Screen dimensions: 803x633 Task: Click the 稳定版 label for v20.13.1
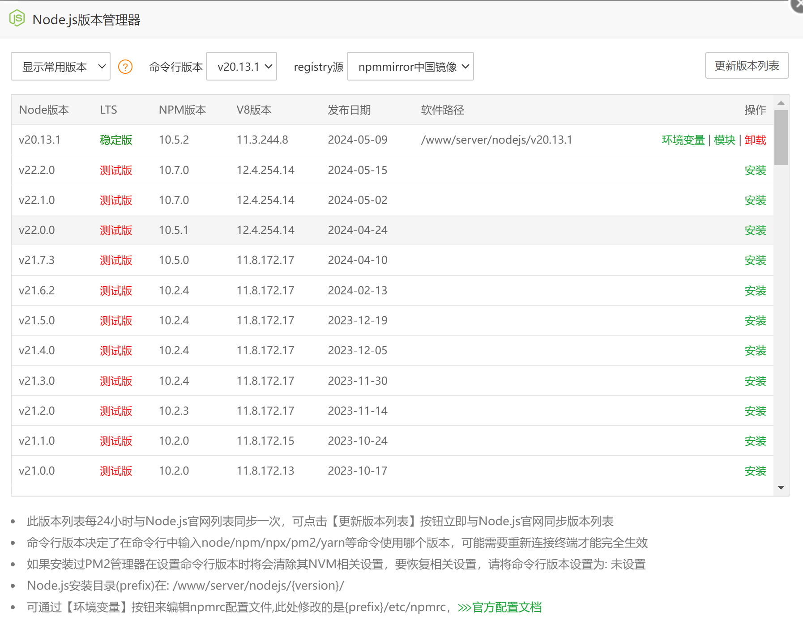tap(116, 140)
